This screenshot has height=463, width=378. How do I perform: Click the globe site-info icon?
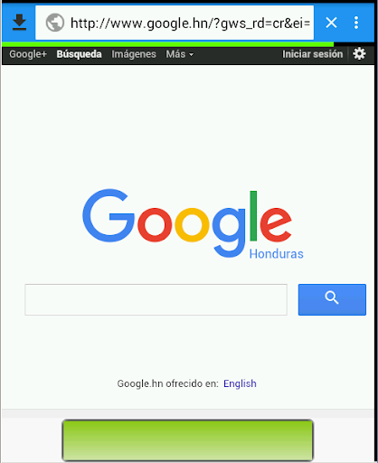pyautogui.click(x=55, y=23)
